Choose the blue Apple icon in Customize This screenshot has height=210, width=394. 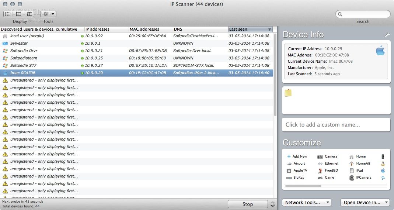point(383,171)
